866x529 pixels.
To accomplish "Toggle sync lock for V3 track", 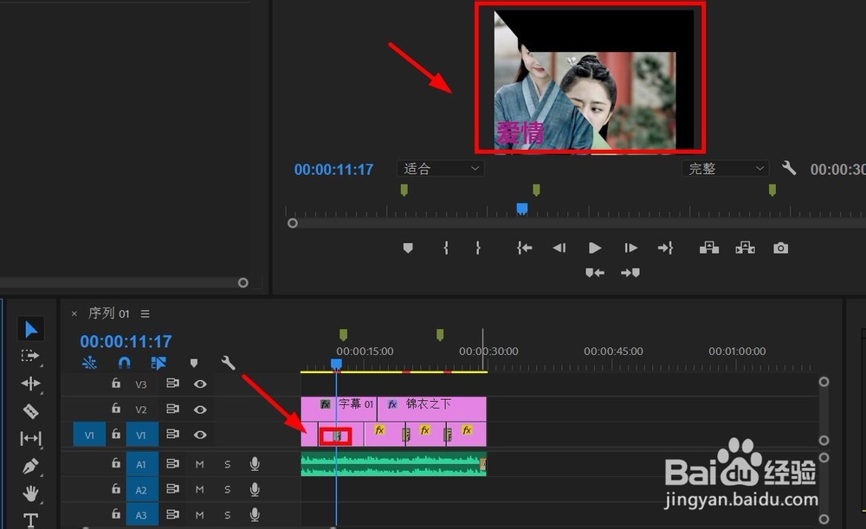I will click(173, 384).
